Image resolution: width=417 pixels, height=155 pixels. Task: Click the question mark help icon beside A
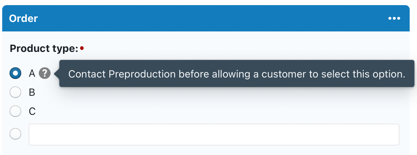[x=45, y=73]
